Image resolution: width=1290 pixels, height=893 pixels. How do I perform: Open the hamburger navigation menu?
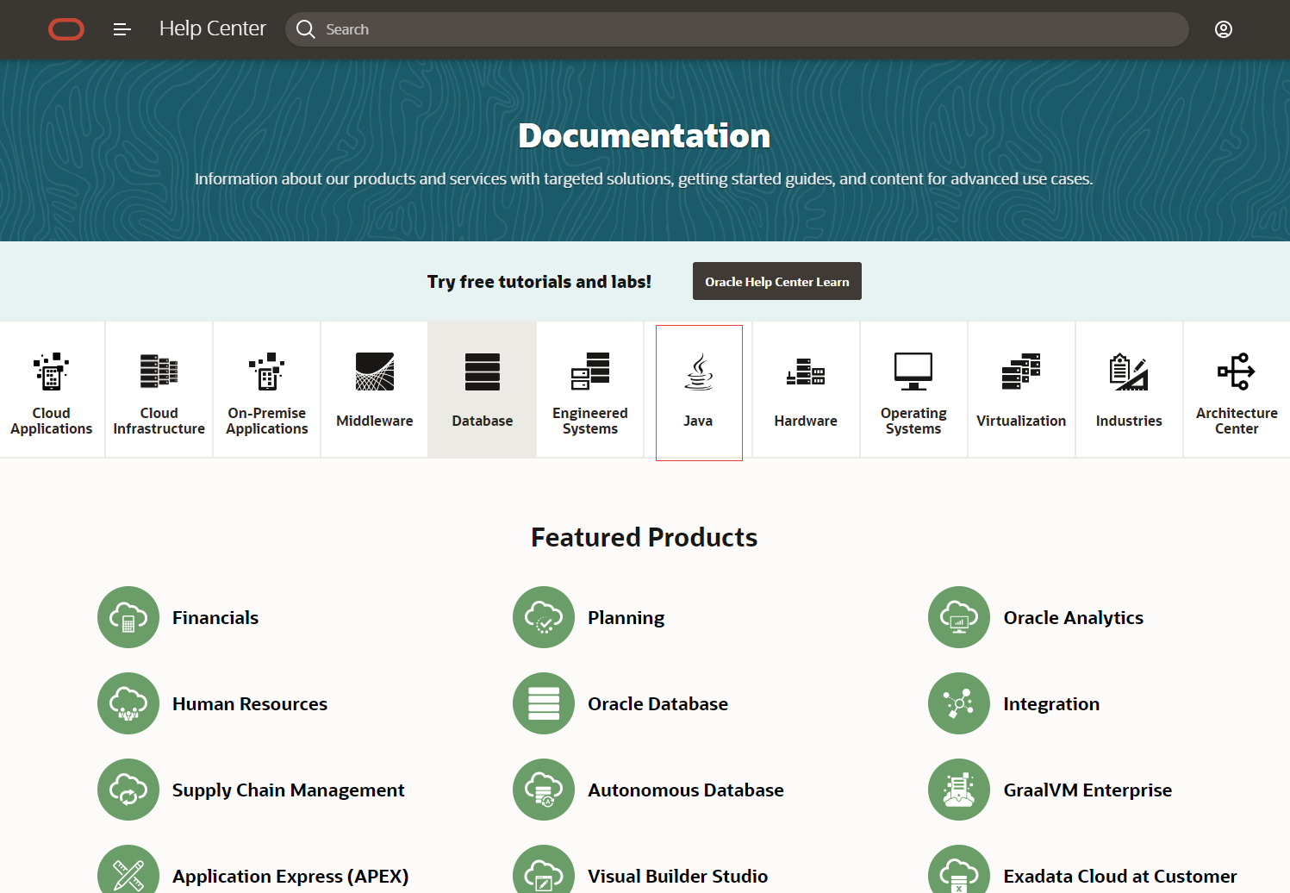click(x=122, y=29)
